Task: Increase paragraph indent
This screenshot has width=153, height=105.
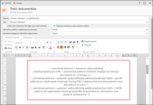Action: click(74, 42)
